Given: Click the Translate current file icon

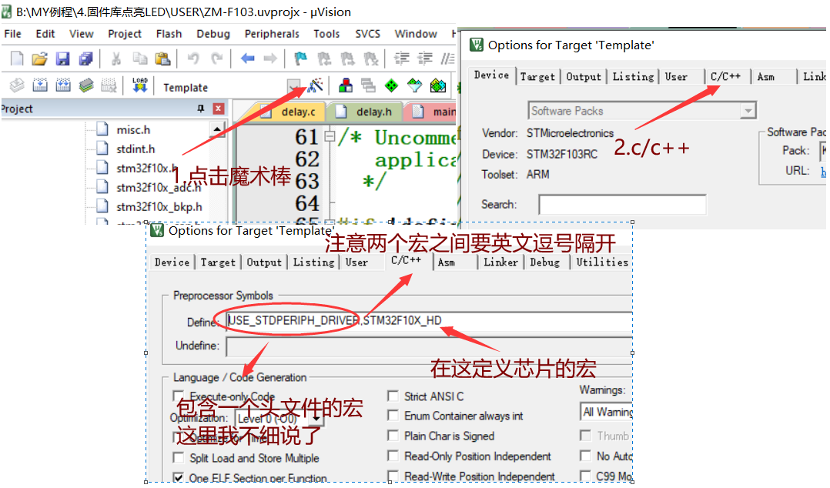Looking at the screenshot, I should click(x=17, y=85).
